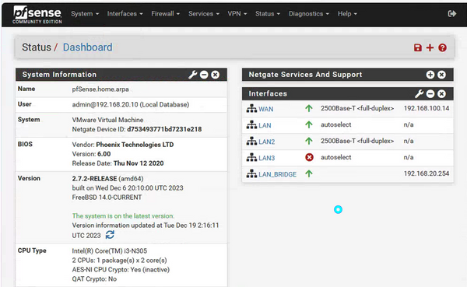Open the LAN_BRIDGE interface link

pos(277,174)
